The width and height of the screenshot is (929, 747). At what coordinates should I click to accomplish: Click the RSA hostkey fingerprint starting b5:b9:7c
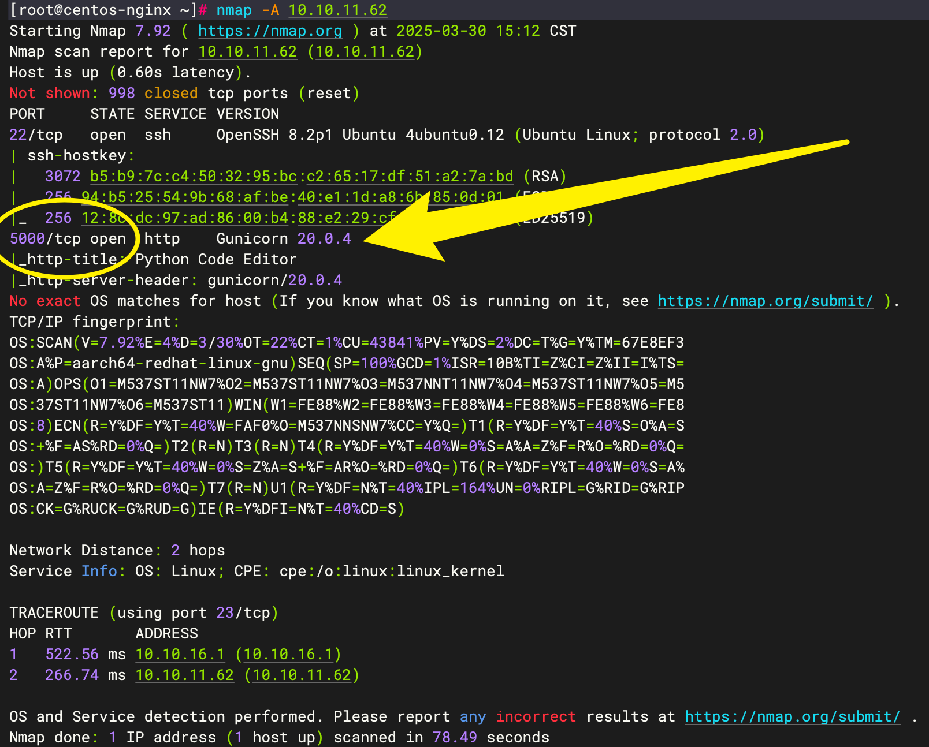[x=302, y=177]
